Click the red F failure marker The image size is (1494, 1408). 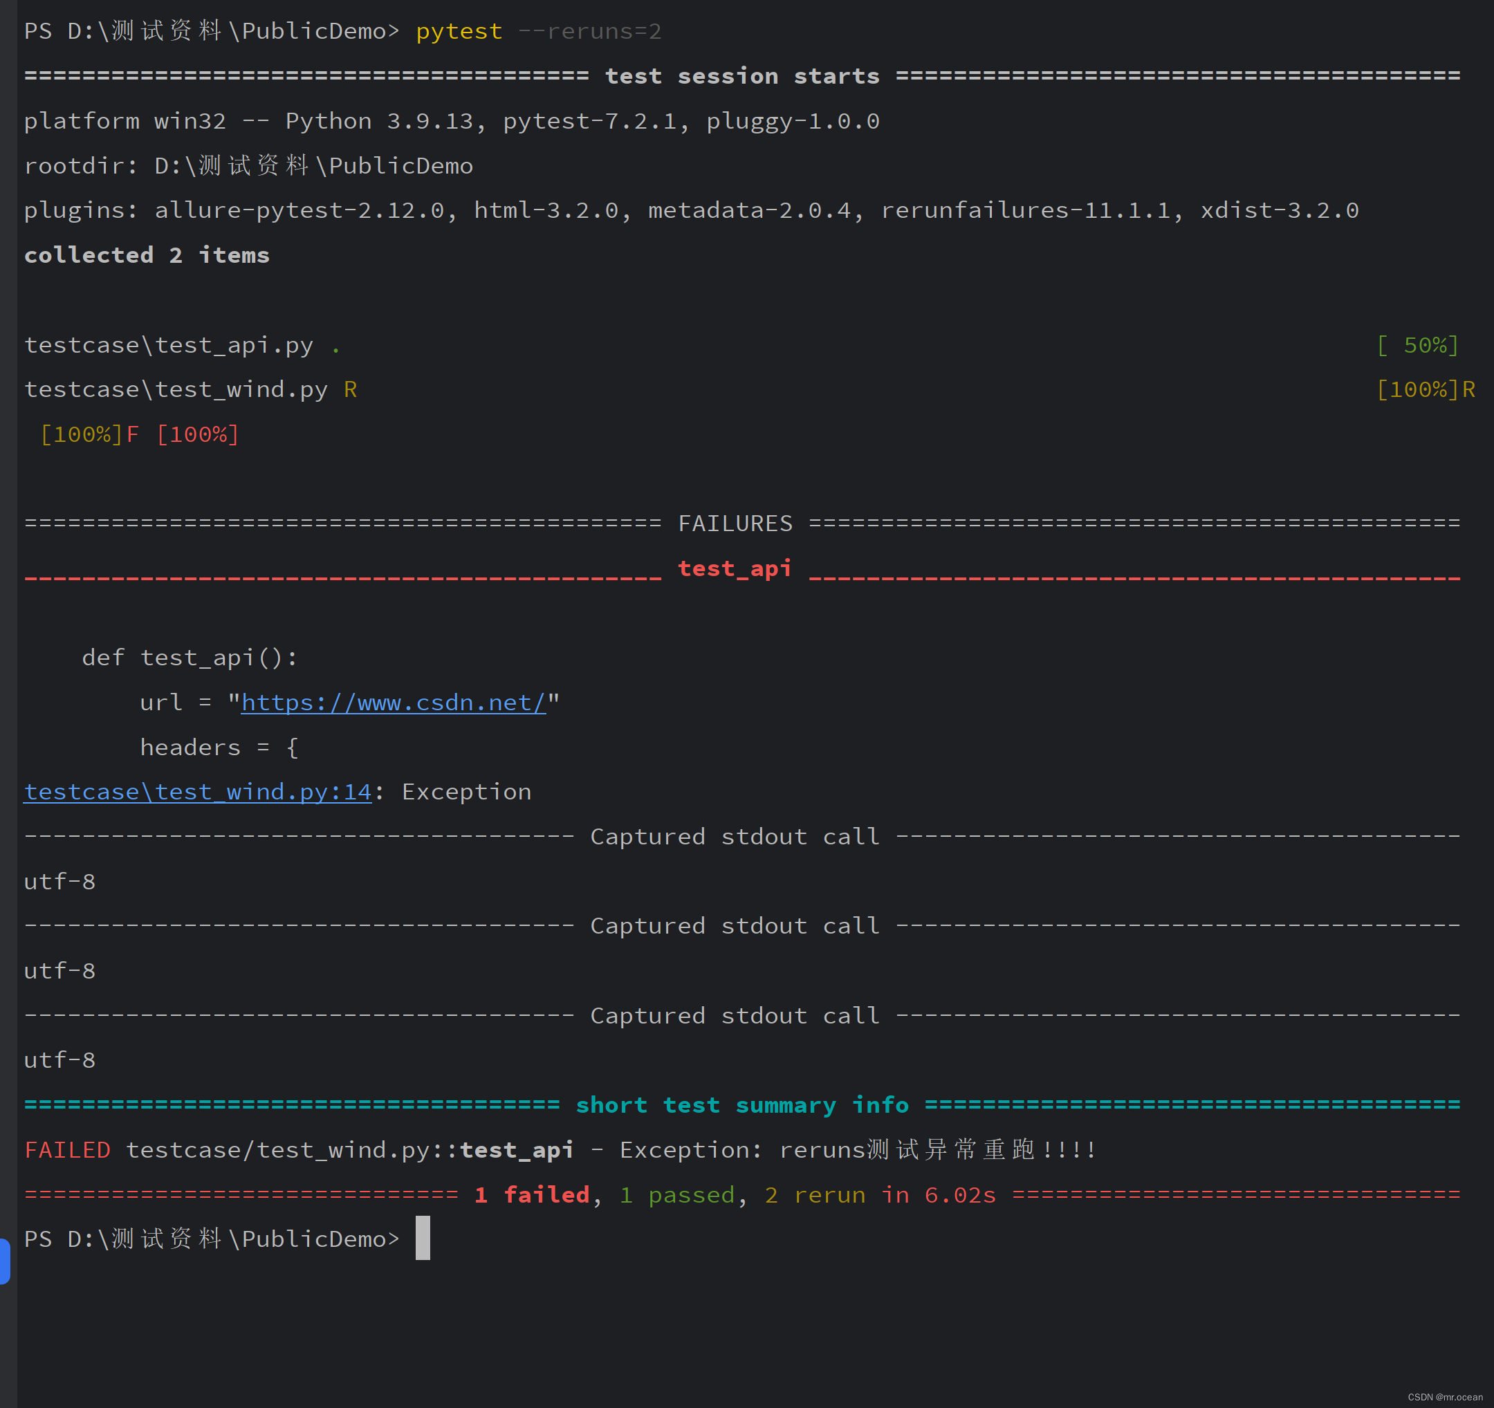pyautogui.click(x=132, y=434)
